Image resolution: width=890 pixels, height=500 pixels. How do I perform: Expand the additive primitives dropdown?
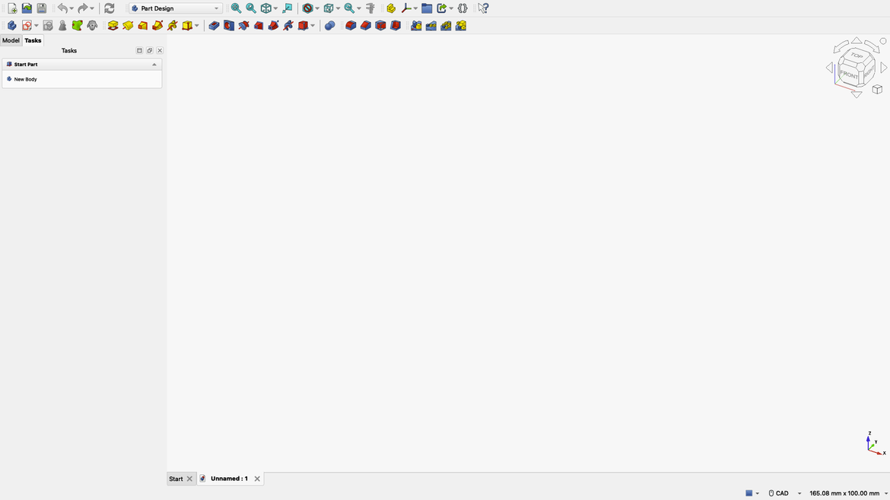tap(196, 25)
